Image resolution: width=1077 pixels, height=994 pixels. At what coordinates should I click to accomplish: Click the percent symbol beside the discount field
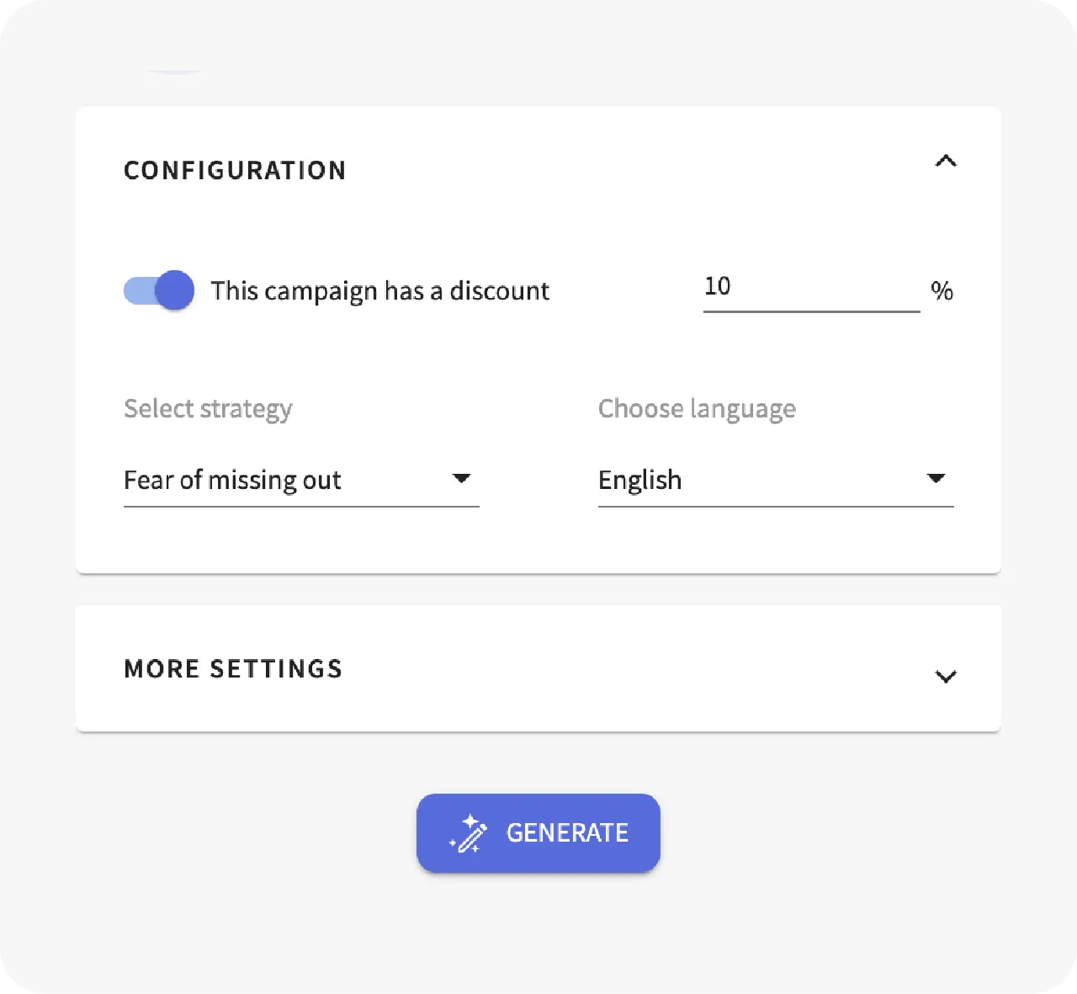click(x=942, y=291)
